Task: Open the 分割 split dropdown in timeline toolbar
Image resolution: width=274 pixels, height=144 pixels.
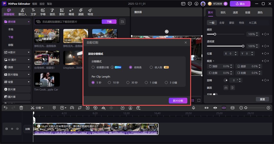Action: point(43,108)
